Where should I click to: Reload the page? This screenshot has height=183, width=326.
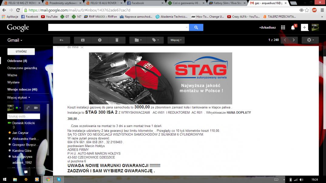coord(18,10)
